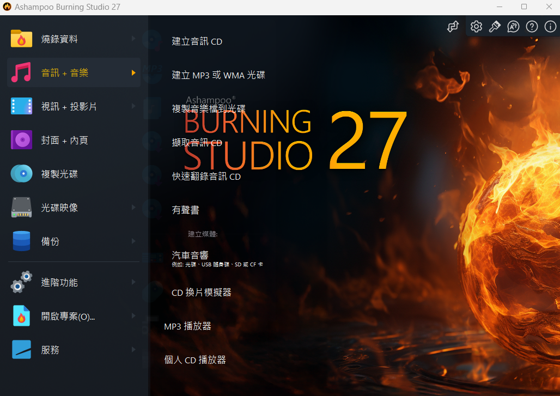Expand the 備份 submenu arrow
560x396 pixels.
point(133,241)
